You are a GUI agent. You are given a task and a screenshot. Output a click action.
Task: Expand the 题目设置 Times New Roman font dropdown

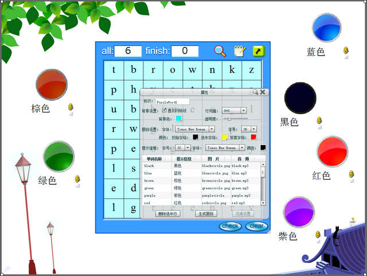pyautogui.click(x=212, y=129)
